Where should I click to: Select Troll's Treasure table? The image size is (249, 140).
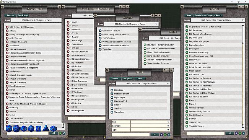109,38
